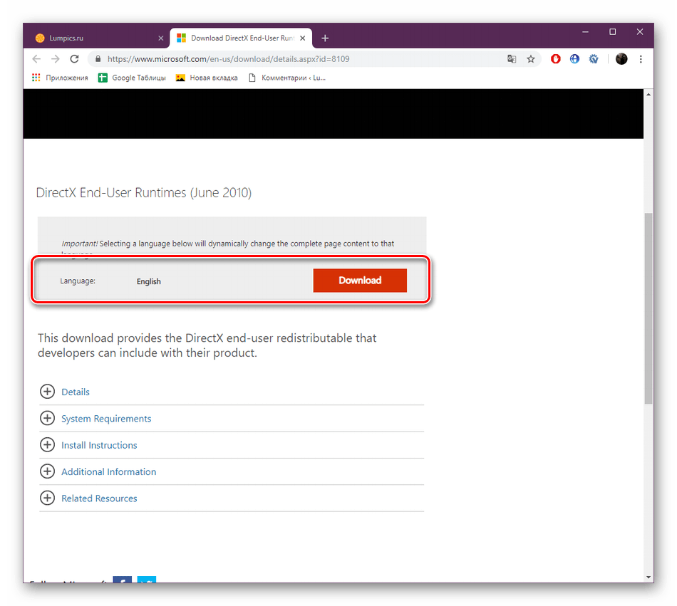Viewport: 677px width, 606px height.
Task: Click the padlock site security icon
Action: pyautogui.click(x=98, y=59)
